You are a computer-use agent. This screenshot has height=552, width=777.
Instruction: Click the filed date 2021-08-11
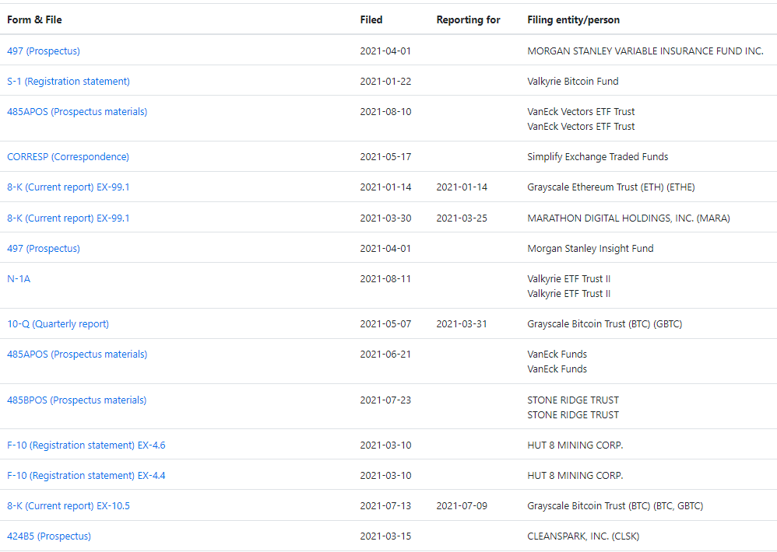pyautogui.click(x=385, y=279)
